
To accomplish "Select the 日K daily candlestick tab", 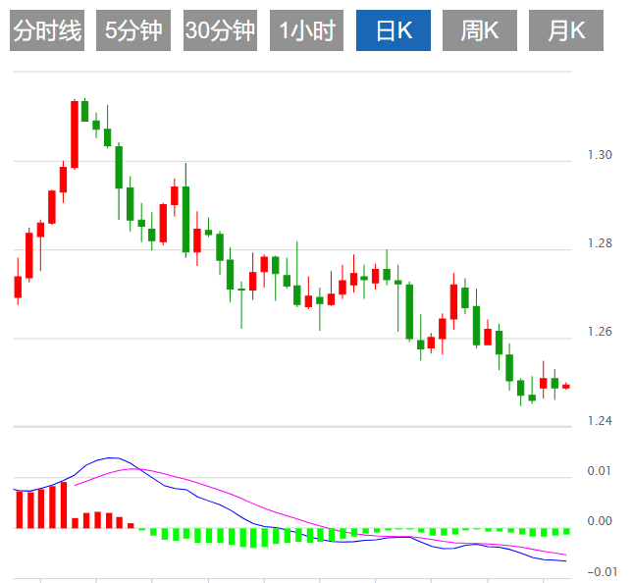I will click(394, 30).
